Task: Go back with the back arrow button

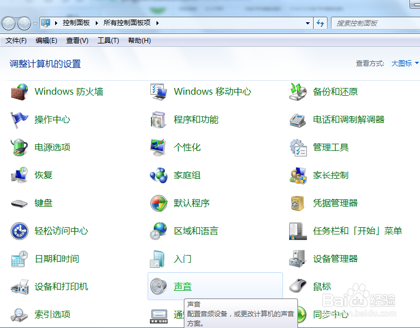Action: 8,23
